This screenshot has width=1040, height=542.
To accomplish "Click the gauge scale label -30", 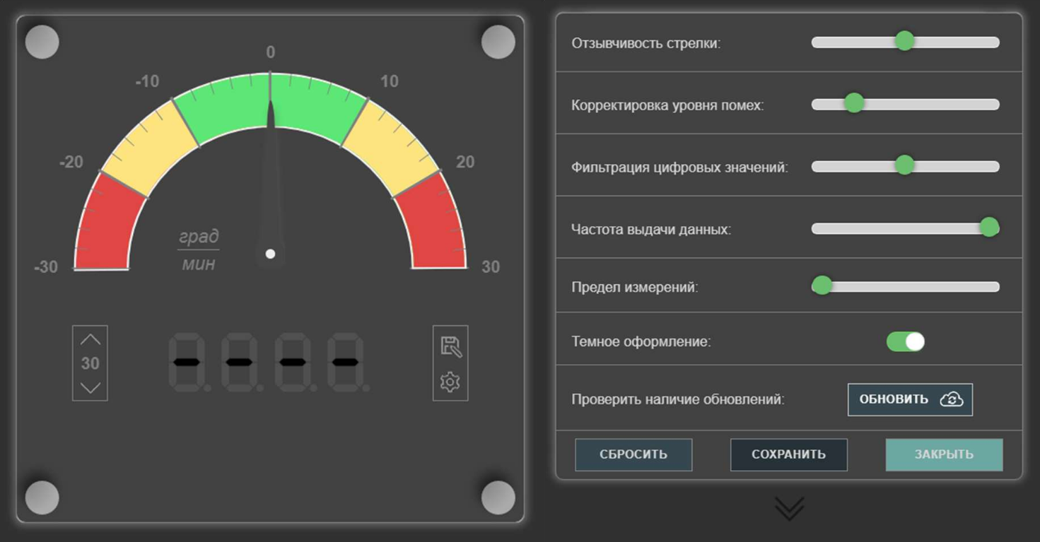I will (46, 267).
